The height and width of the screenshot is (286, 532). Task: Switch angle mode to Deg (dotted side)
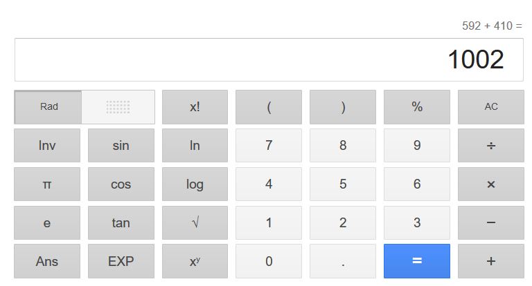(x=118, y=107)
